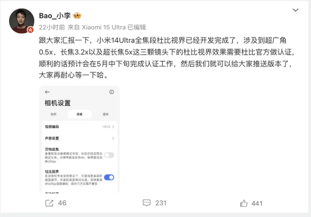311x217 pixels.
Task: Expand the post options chevron menu
Action: pos(295,10)
